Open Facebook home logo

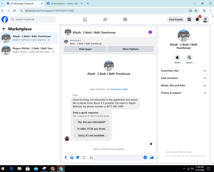pos(5,19)
